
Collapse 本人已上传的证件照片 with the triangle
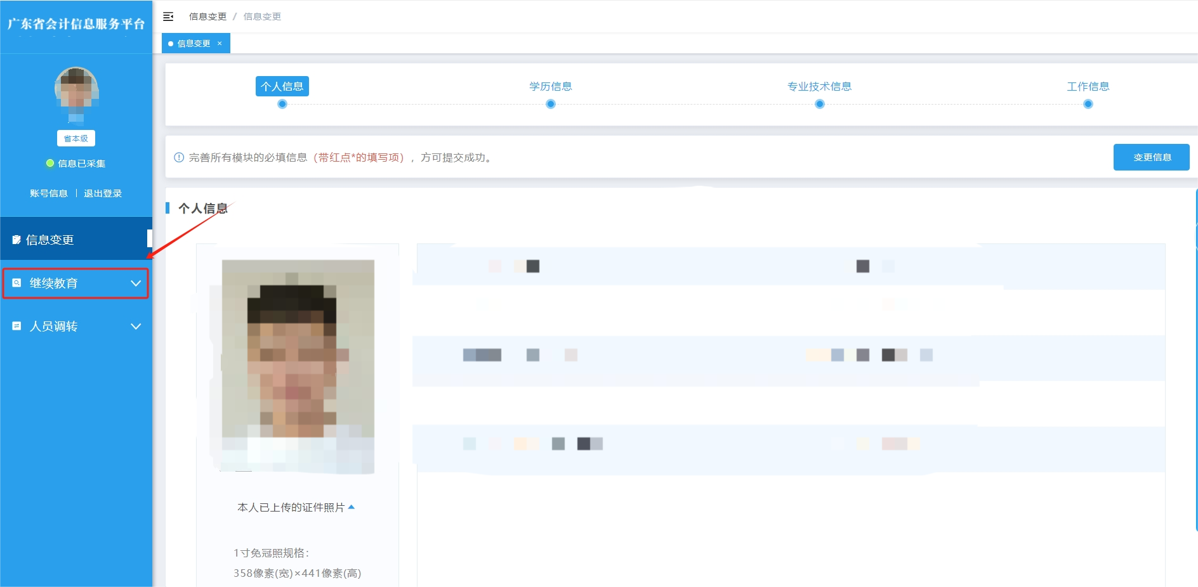tap(352, 507)
